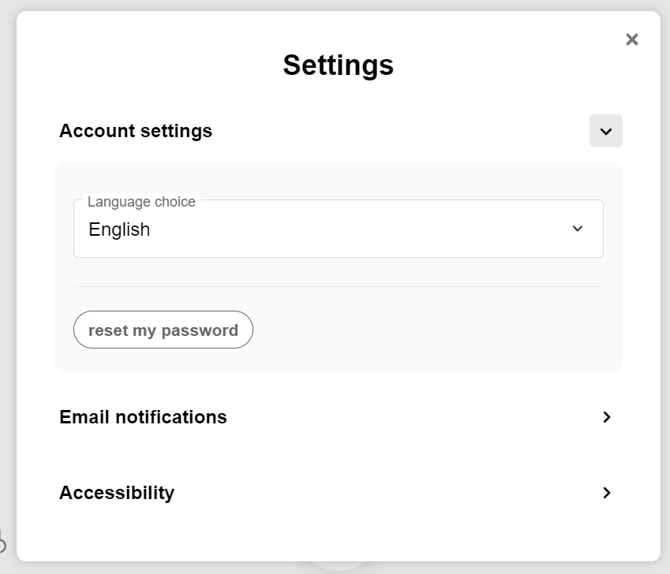This screenshot has height=574, width=670.
Task: Open the Email notifications section
Action: click(143, 417)
